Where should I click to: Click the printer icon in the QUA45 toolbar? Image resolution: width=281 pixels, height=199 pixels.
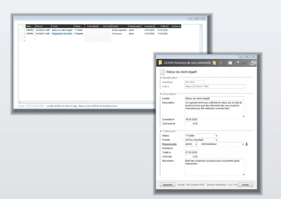237,63
